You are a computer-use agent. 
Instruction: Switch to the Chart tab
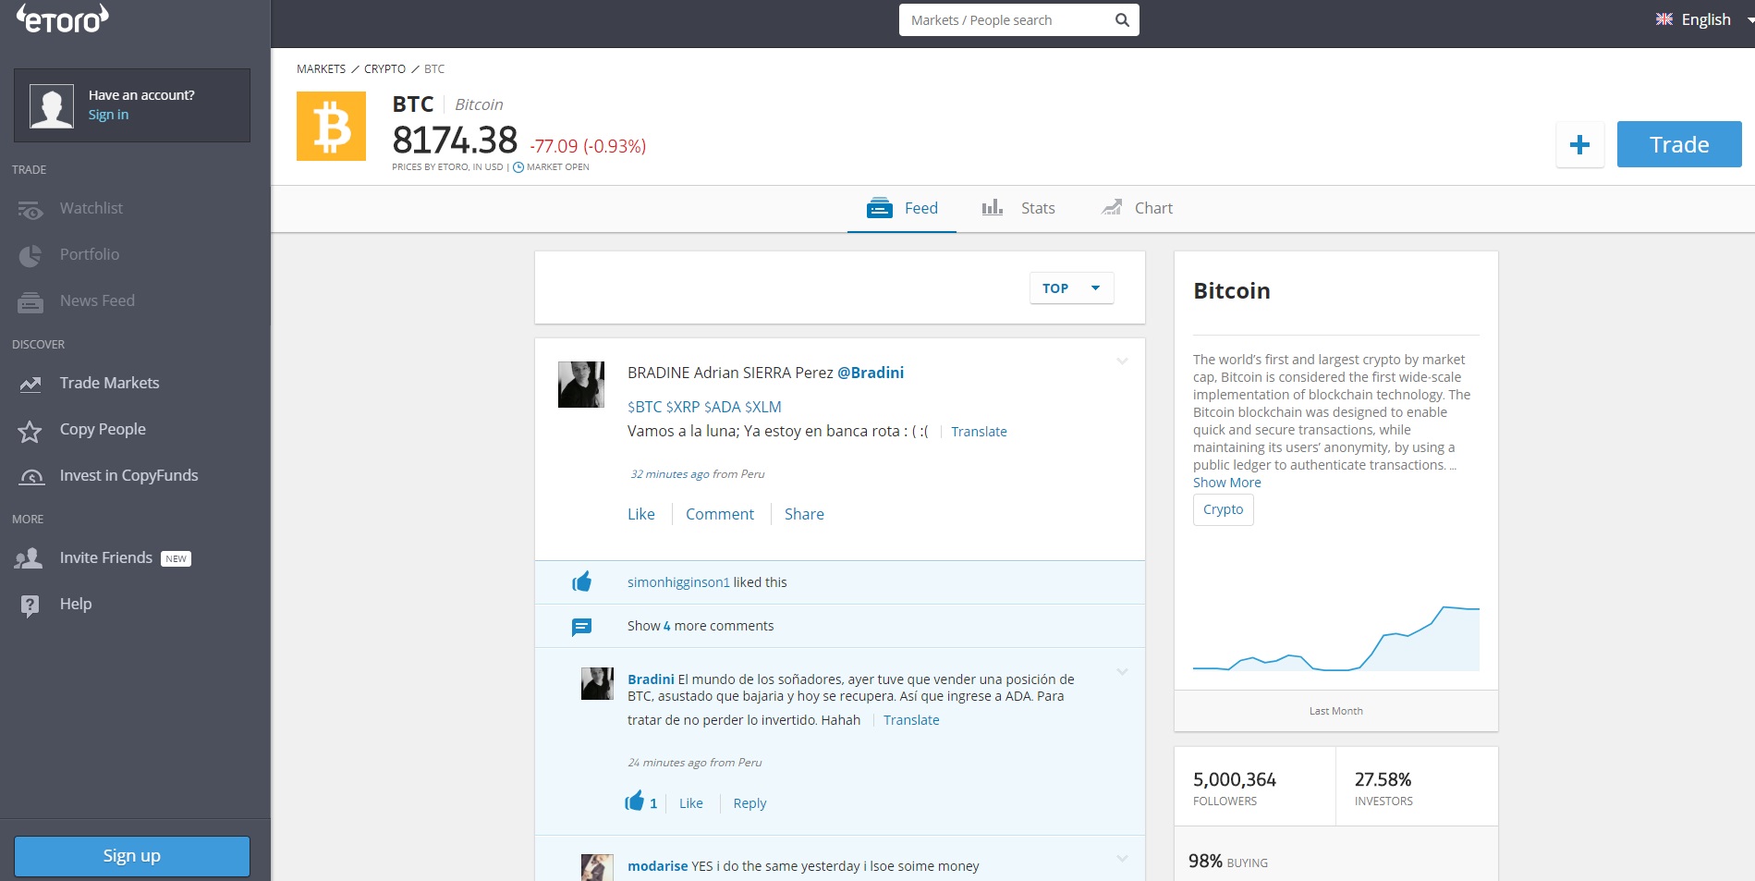[1137, 208]
